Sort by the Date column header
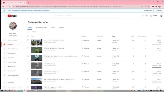Image resolution: width=164 pixels, height=92 pixels. click(x=114, y=36)
